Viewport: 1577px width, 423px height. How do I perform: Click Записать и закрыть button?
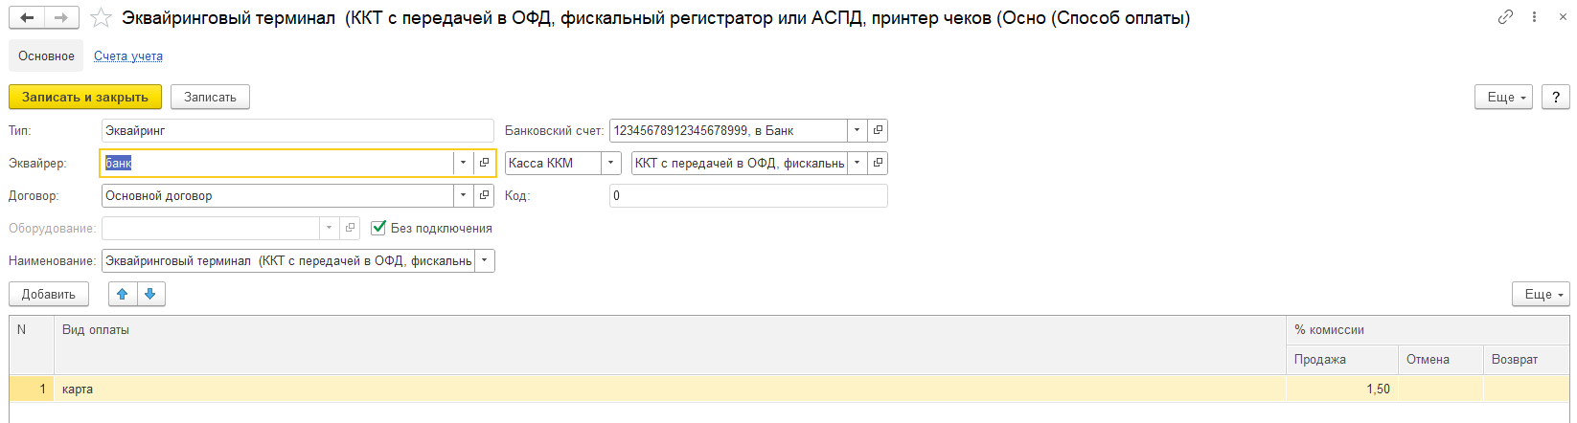pos(85,97)
